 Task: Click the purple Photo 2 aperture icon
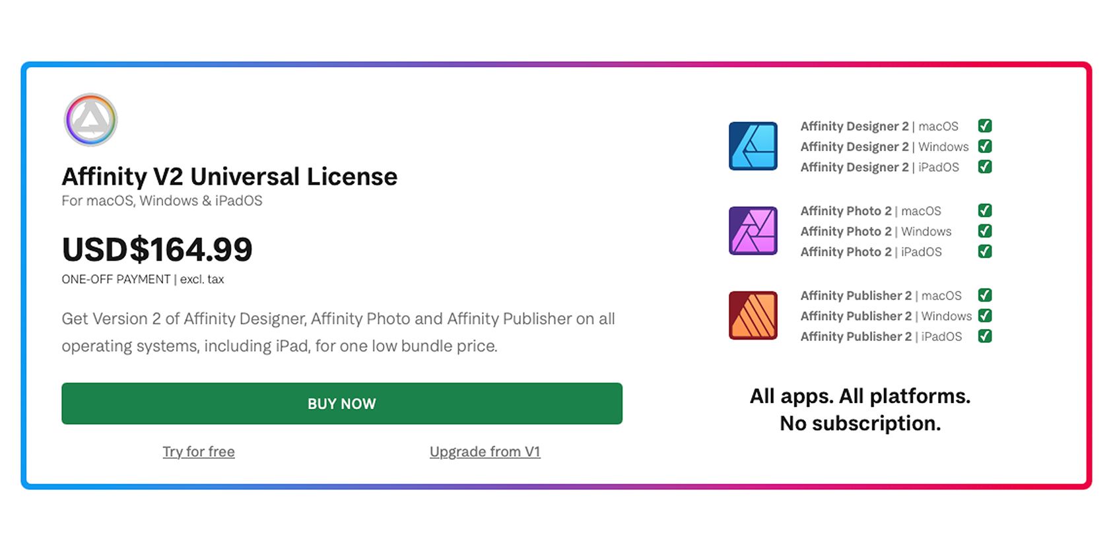click(x=753, y=231)
